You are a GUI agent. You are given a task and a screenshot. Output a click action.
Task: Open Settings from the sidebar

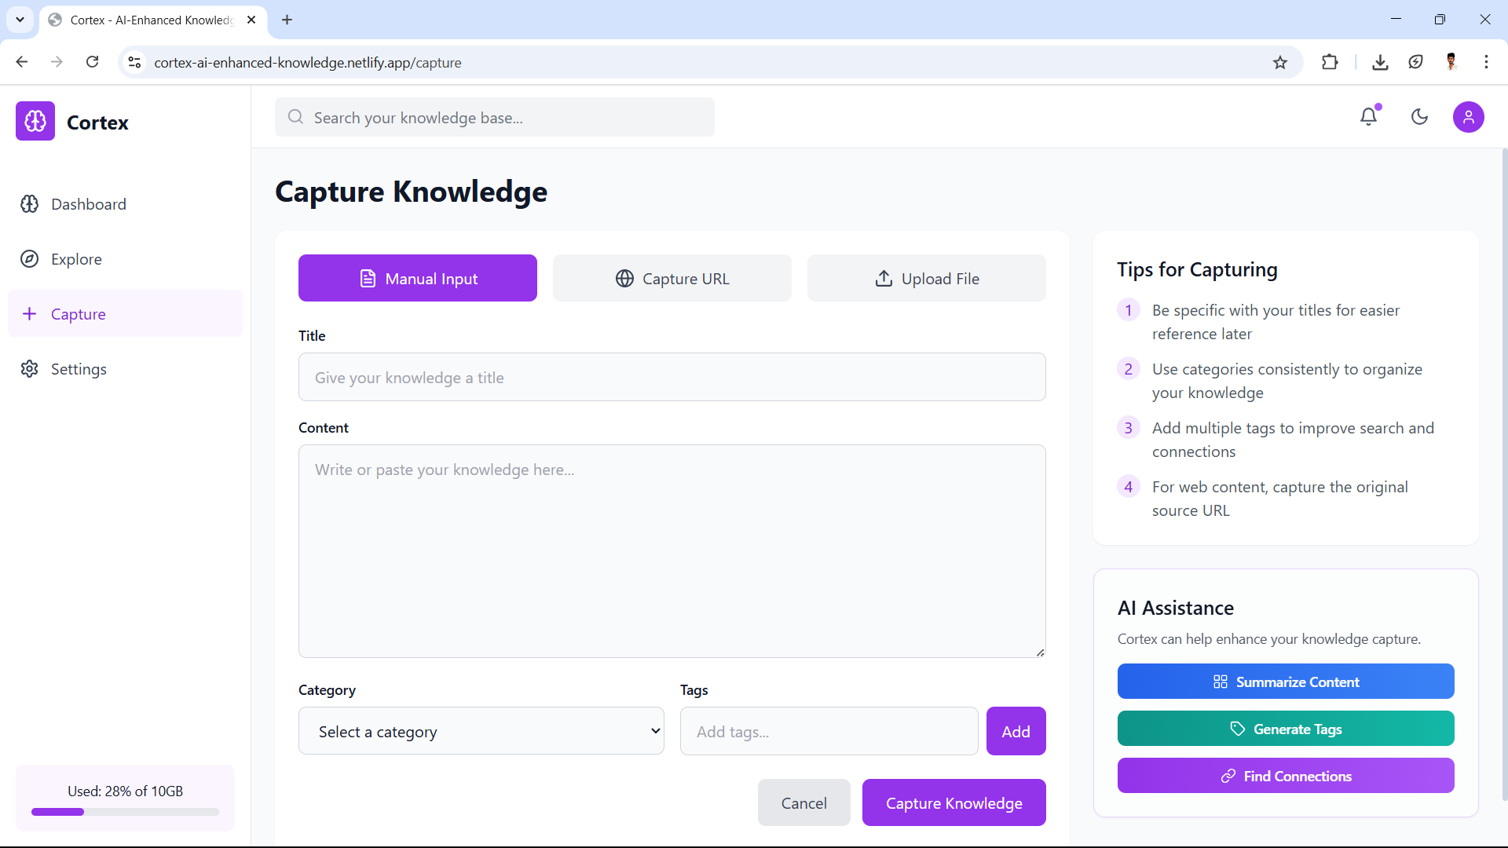point(79,369)
